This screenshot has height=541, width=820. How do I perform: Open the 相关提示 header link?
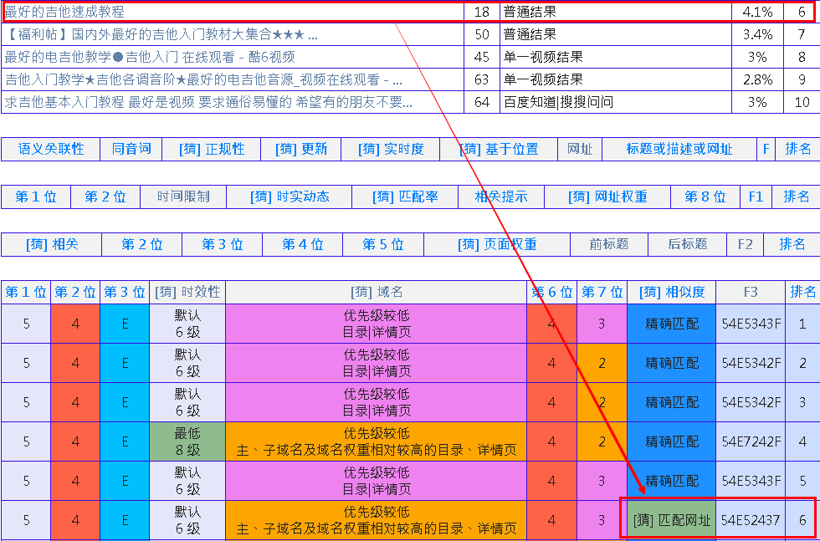(x=501, y=196)
